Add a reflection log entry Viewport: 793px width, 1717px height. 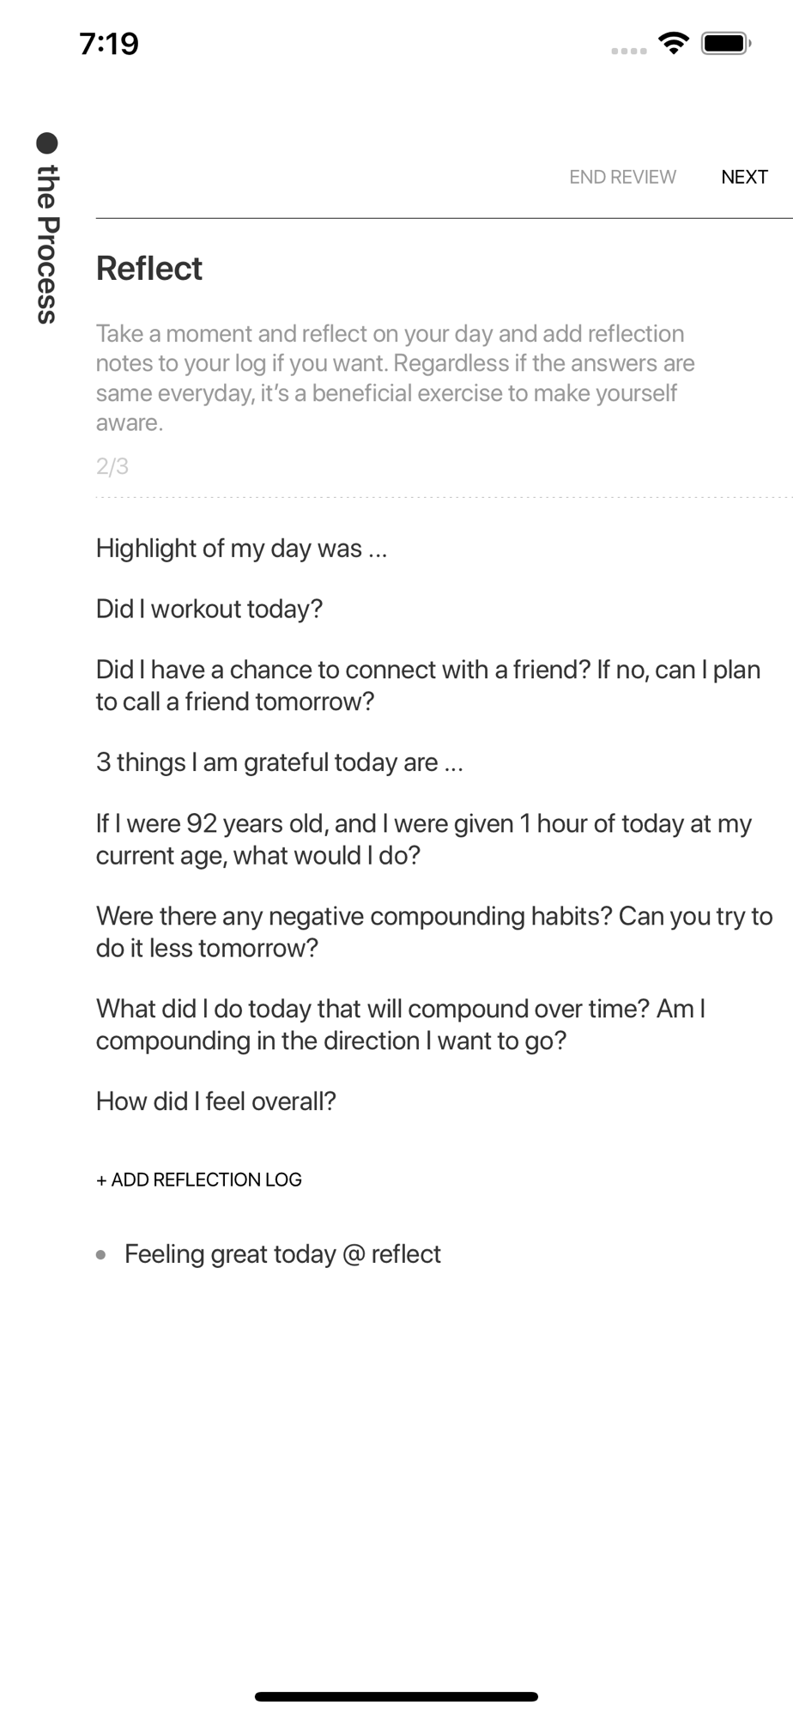pos(199,1180)
